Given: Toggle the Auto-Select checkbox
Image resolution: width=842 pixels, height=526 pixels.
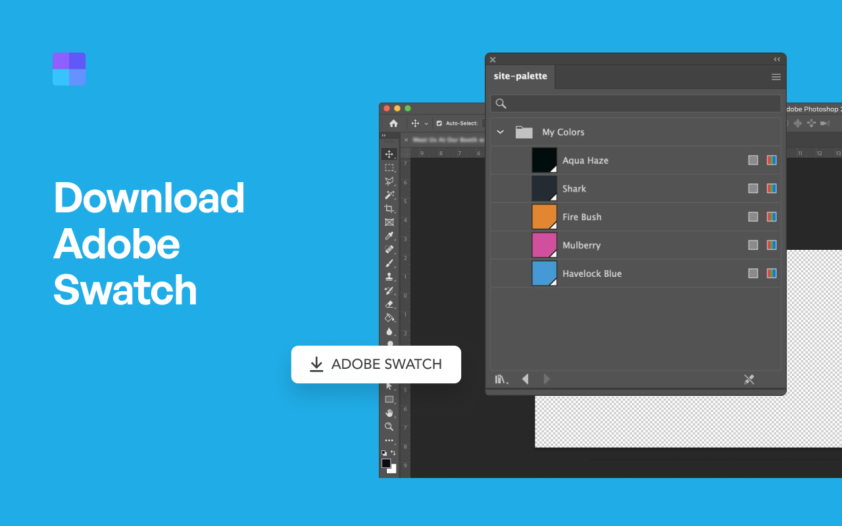Looking at the screenshot, I should point(439,123).
